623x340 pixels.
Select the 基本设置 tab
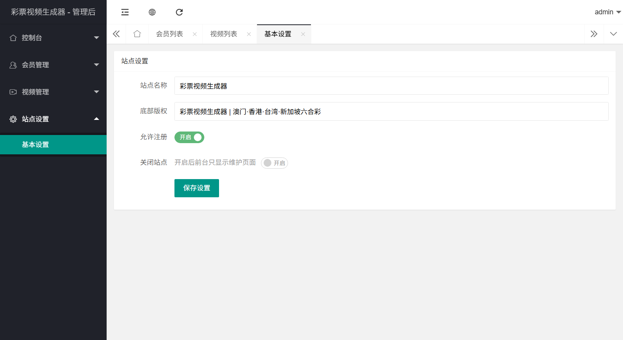coord(278,34)
